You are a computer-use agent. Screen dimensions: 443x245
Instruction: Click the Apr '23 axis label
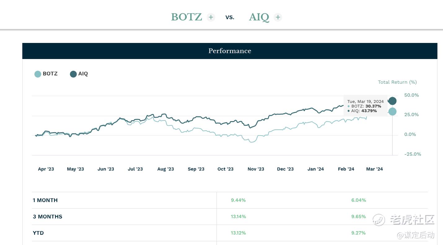click(46, 169)
